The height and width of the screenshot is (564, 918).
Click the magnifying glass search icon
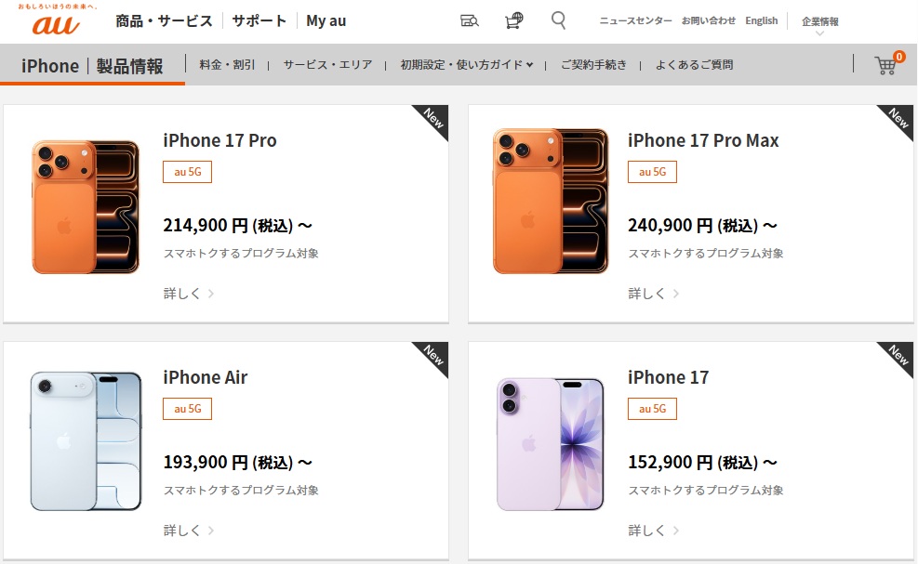pyautogui.click(x=559, y=20)
